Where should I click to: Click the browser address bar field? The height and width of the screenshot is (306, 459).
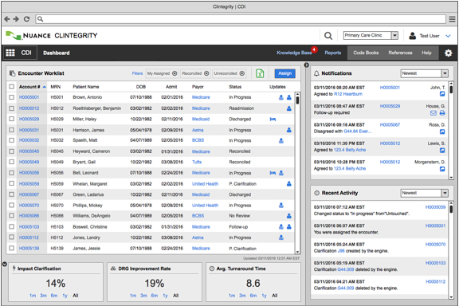coord(241,19)
